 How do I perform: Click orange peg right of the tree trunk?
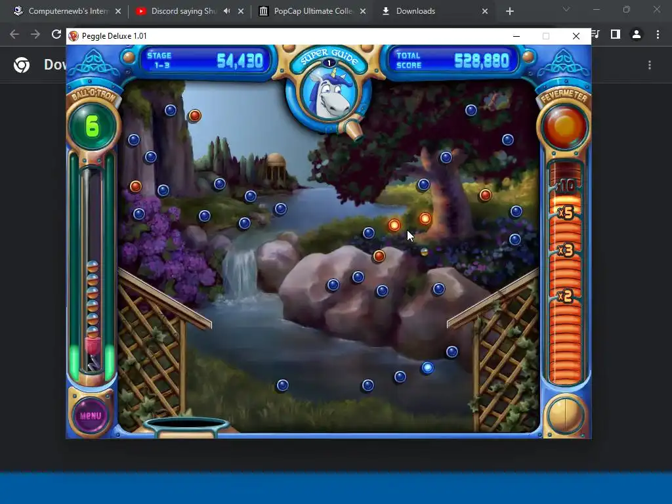pyautogui.click(x=486, y=196)
